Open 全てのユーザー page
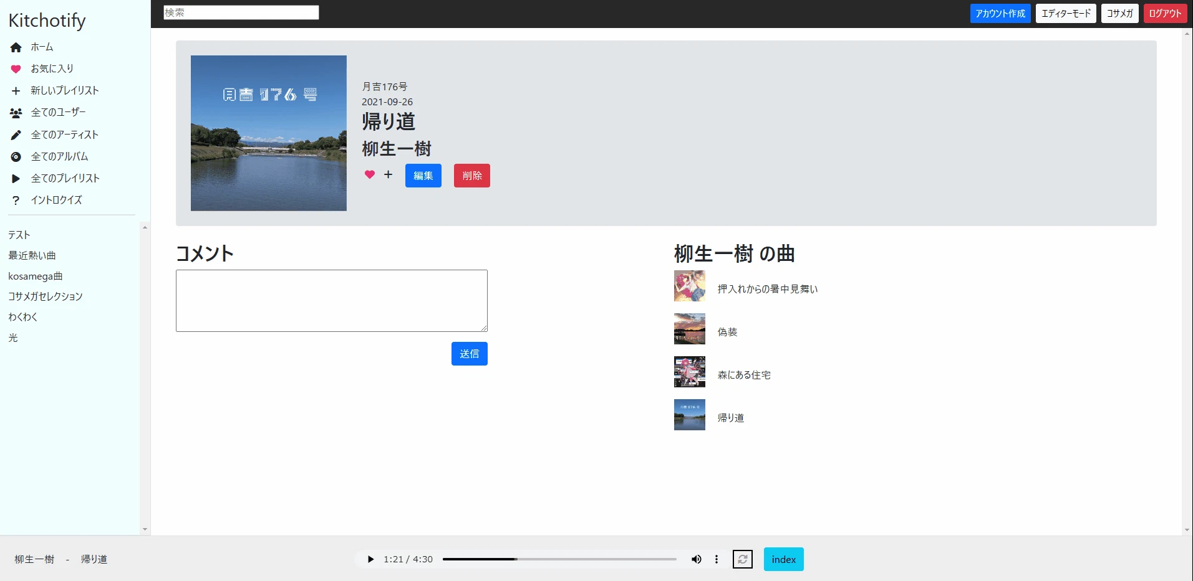 click(x=59, y=113)
